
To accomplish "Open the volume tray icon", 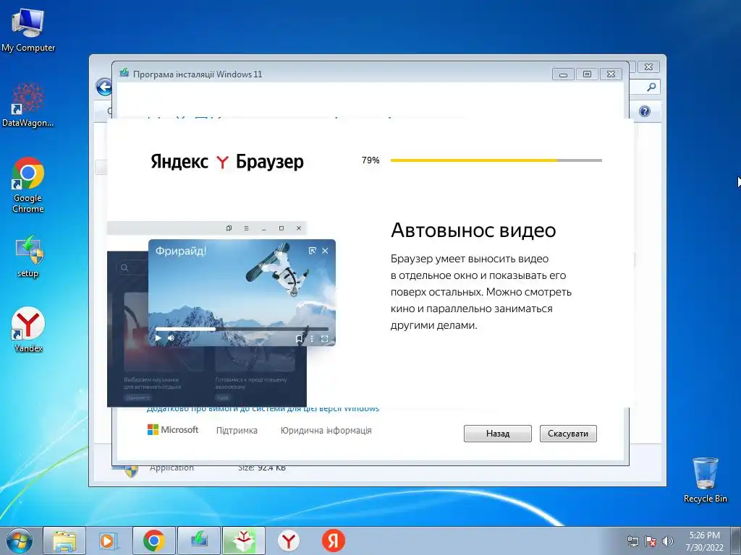I will [668, 541].
